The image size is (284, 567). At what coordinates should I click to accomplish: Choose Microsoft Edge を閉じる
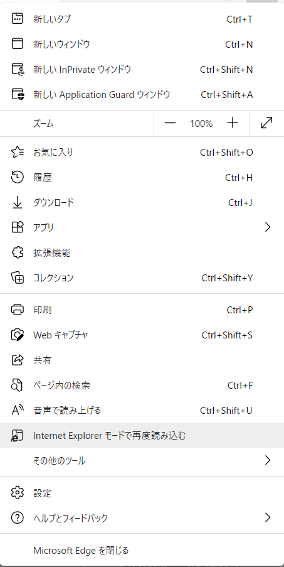point(142,551)
